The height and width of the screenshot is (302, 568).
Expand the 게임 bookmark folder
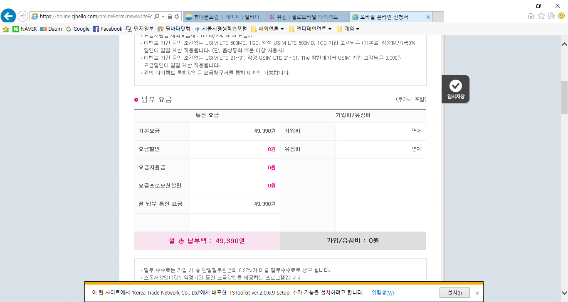(x=348, y=29)
